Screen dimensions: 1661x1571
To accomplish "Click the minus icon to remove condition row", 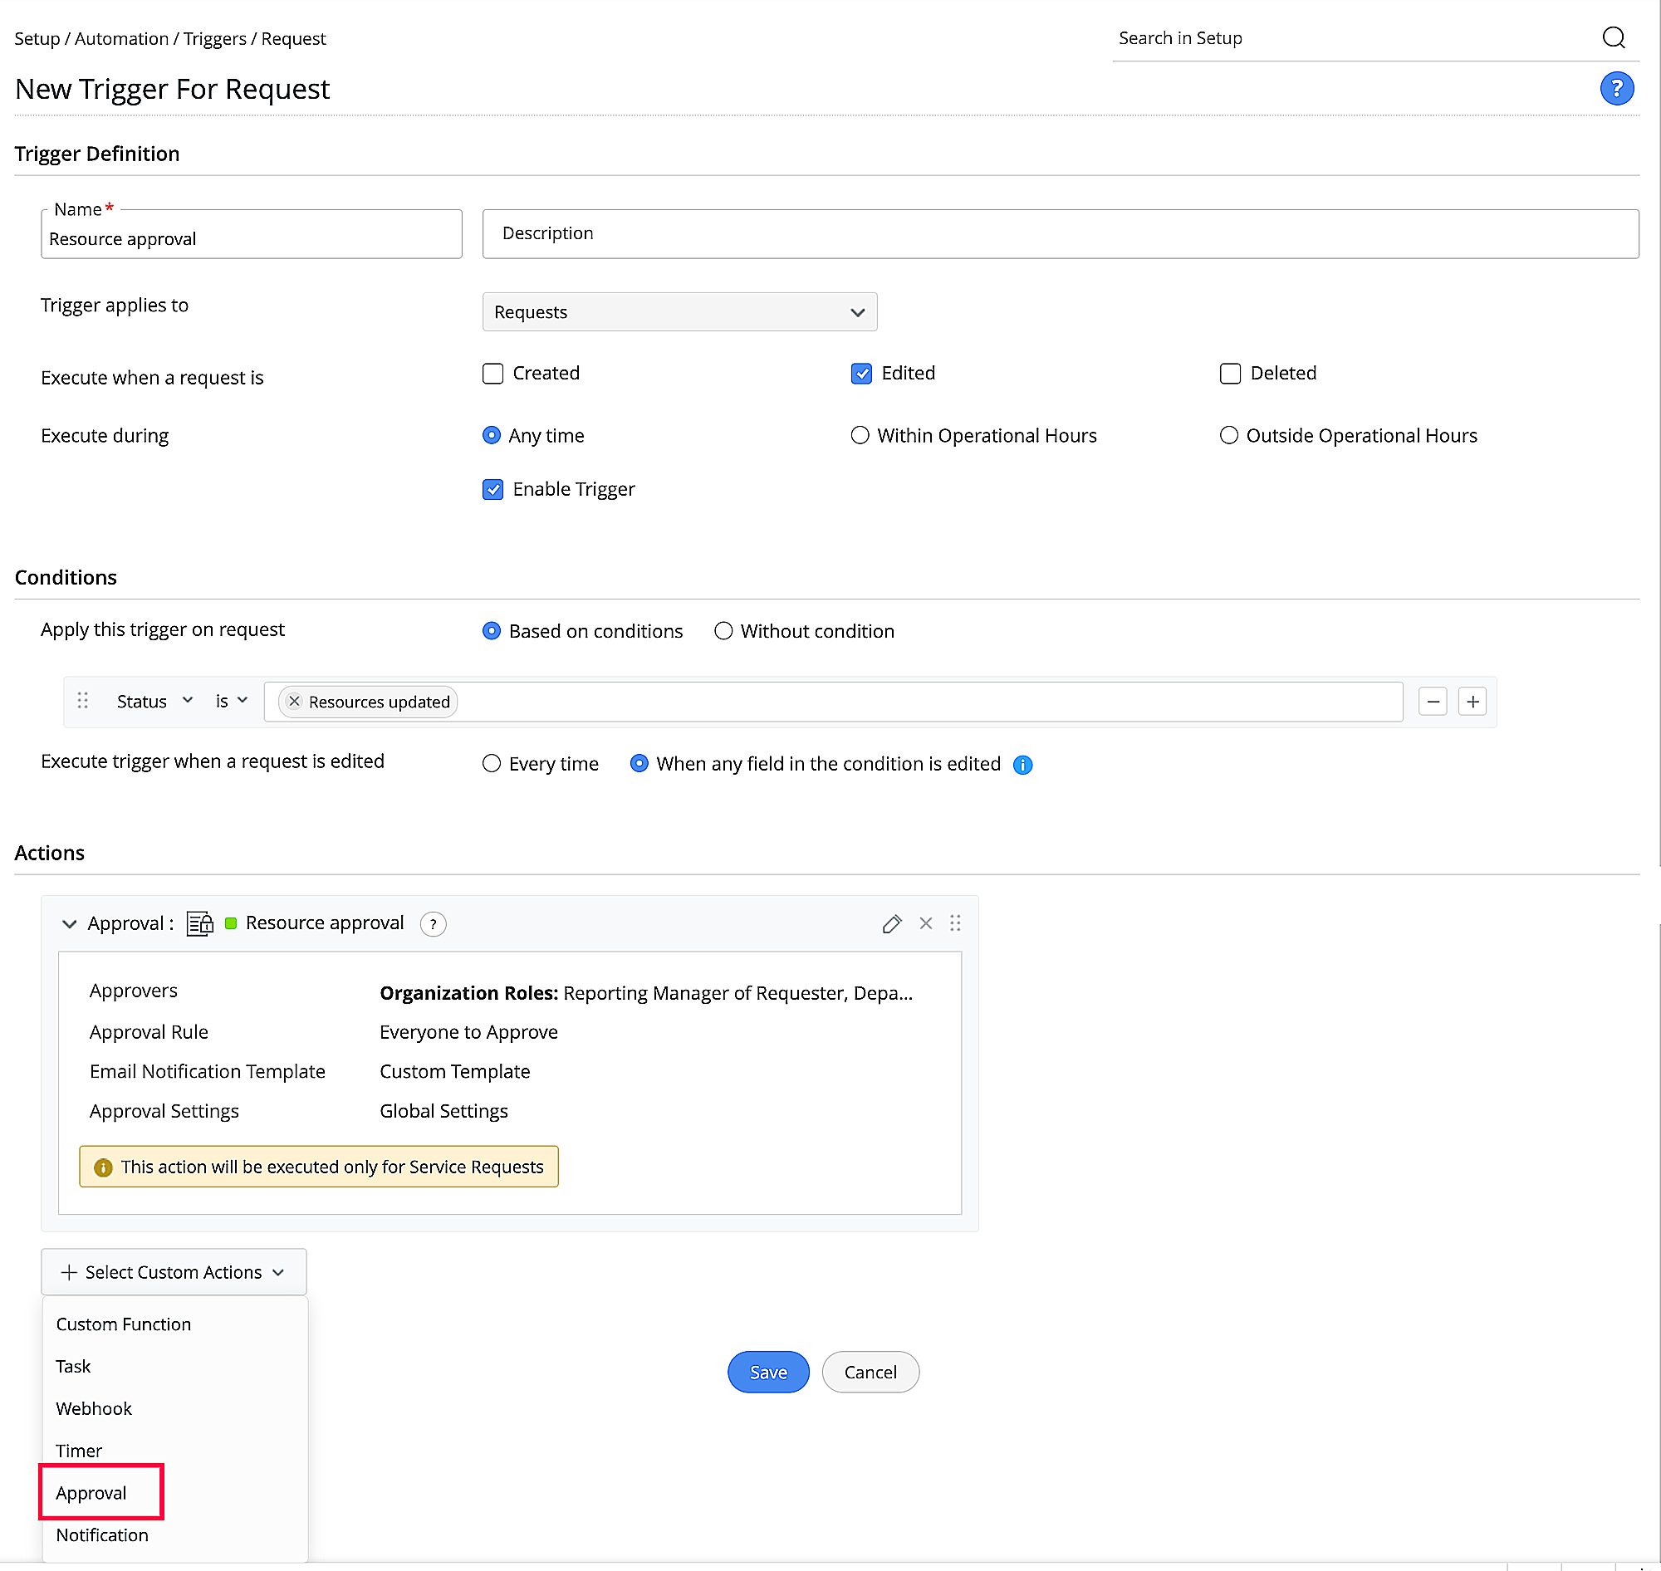I will click(1433, 702).
